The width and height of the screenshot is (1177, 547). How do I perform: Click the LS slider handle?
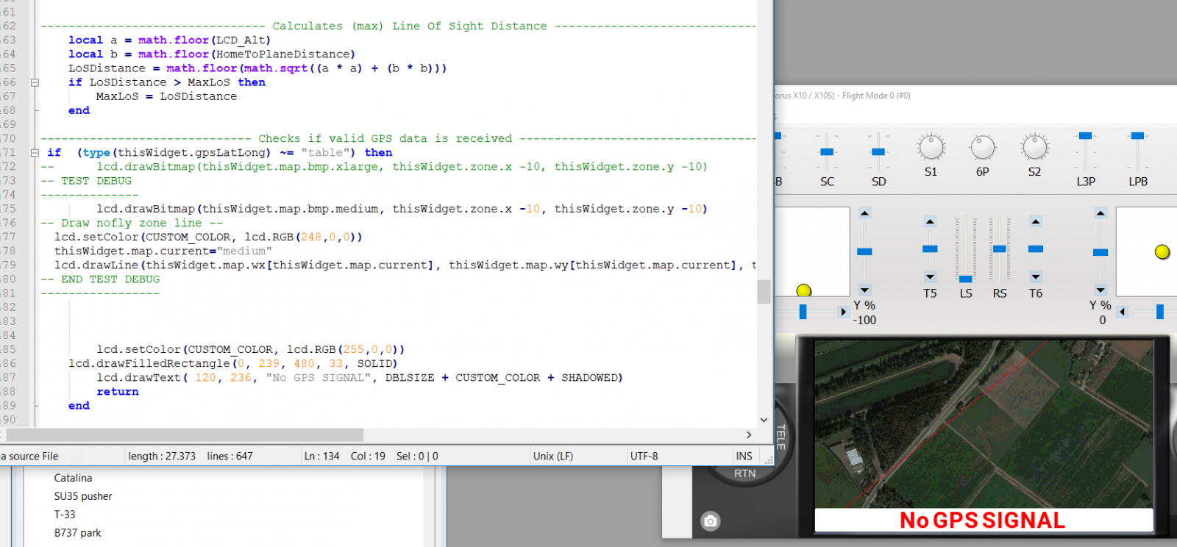pos(966,279)
